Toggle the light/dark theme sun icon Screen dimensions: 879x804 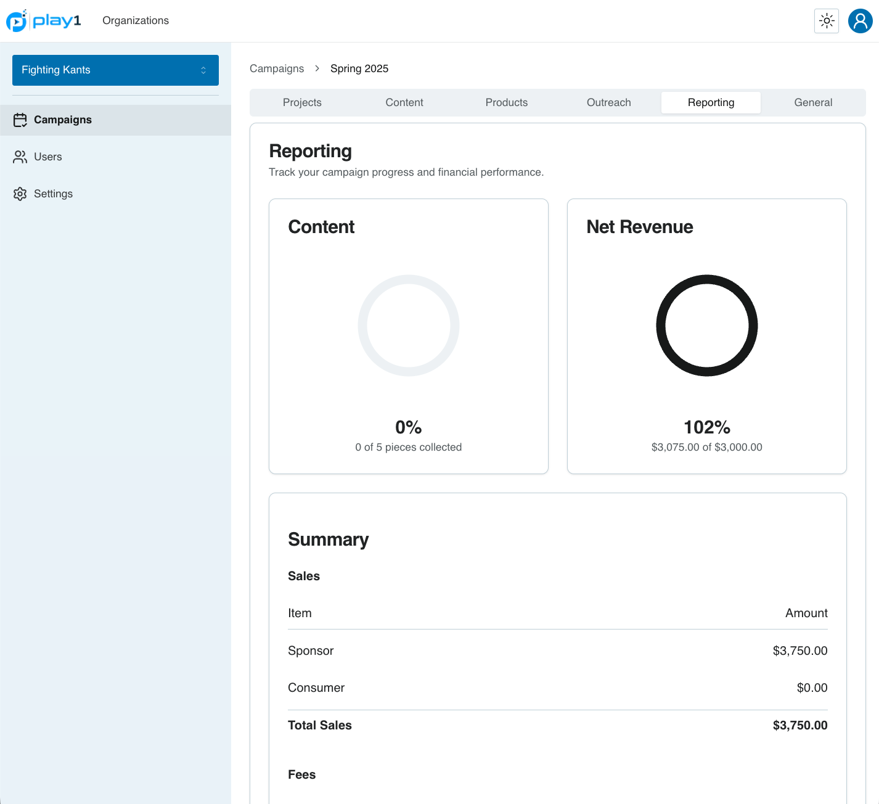tap(827, 21)
